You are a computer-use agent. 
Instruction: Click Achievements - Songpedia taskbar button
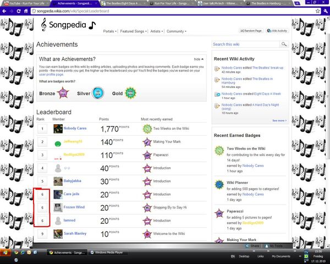pyautogui.click(x=67, y=252)
